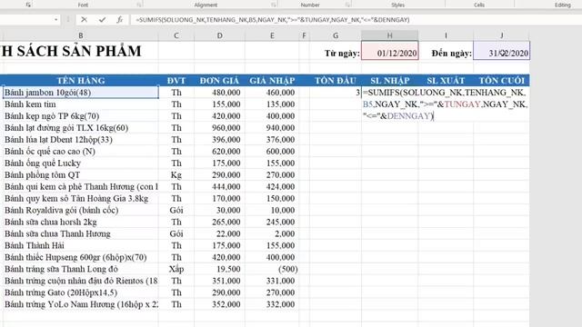
Task: Click the 'TỒN CUỐI' table header
Action: pyautogui.click(x=501, y=81)
